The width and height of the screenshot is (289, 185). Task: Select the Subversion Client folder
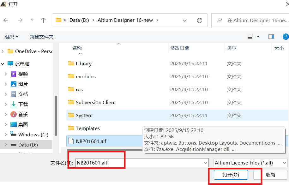tap(177, 103)
